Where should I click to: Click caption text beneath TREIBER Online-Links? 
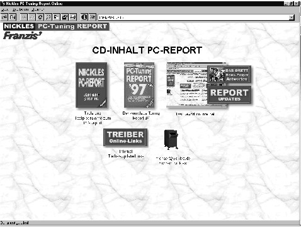click(x=126, y=154)
